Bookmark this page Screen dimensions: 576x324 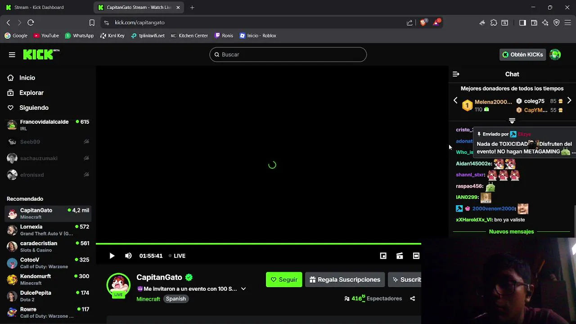pos(92,22)
